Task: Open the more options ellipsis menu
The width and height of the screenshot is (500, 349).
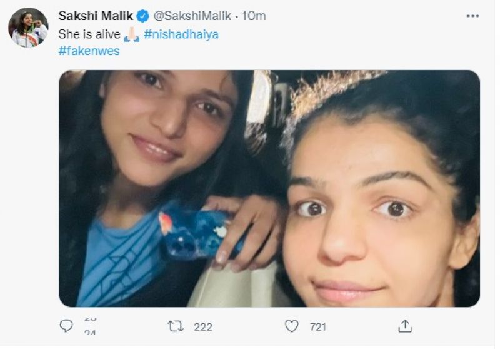Action: pos(472,16)
